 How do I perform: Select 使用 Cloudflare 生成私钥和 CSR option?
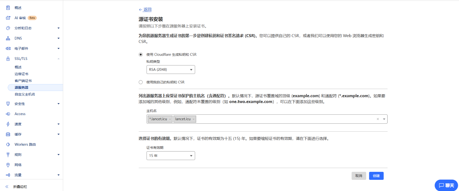tap(141, 54)
